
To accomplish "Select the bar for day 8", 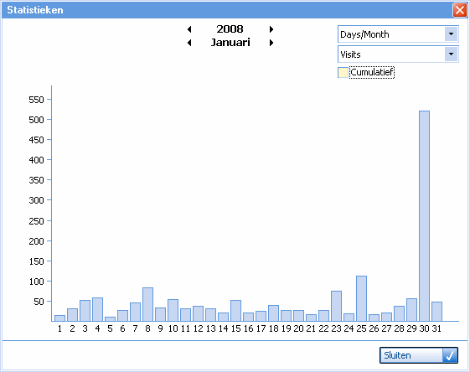I will point(147,305).
